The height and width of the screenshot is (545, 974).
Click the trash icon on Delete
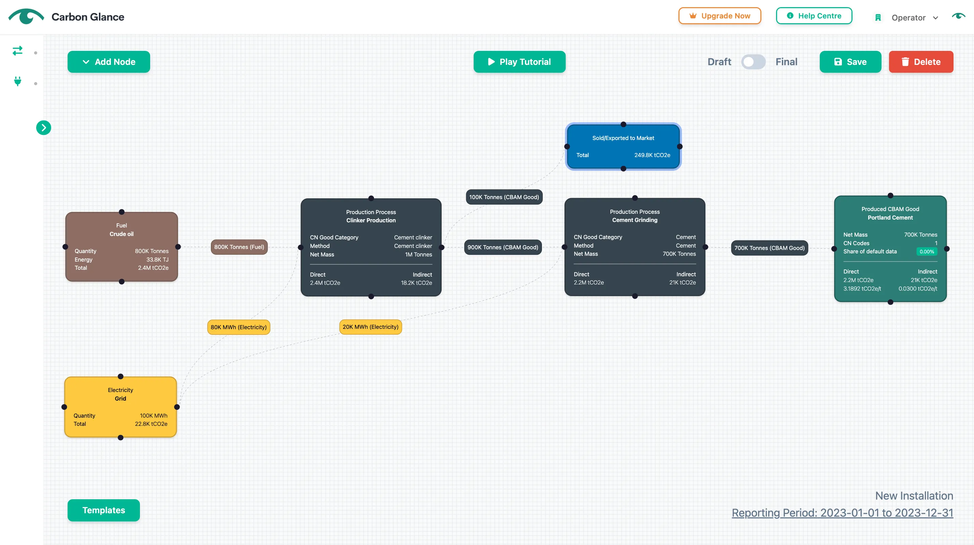(905, 62)
